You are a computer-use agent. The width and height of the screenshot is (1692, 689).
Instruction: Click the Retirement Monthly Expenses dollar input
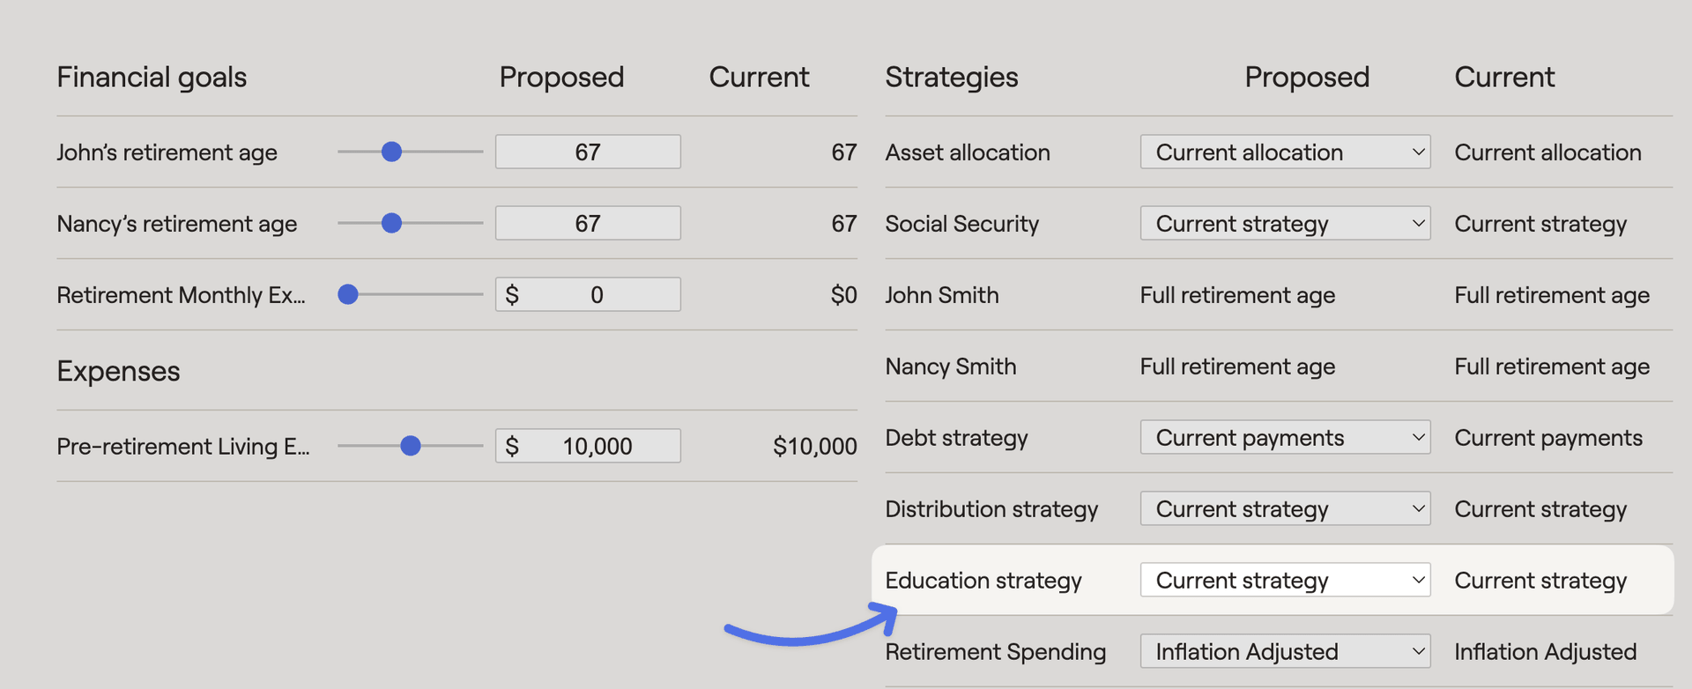(587, 294)
